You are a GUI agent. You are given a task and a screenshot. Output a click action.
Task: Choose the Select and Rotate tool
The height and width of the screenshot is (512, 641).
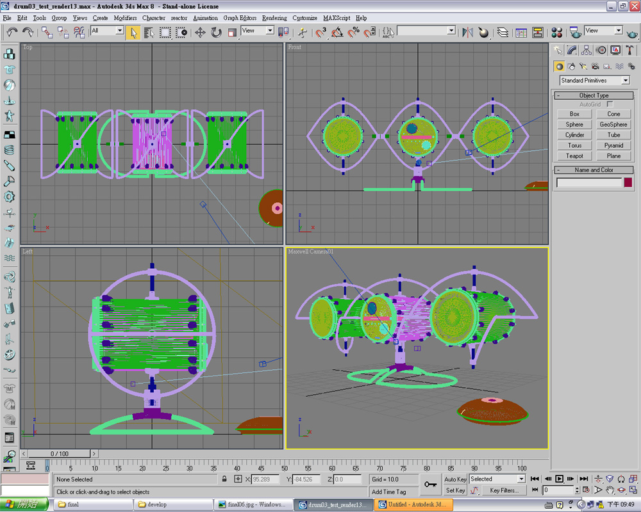tap(216, 32)
